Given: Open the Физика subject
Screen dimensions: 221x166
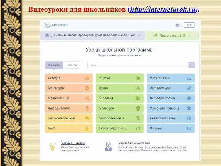Looking at the screenshot, I should (x=120, y=78).
